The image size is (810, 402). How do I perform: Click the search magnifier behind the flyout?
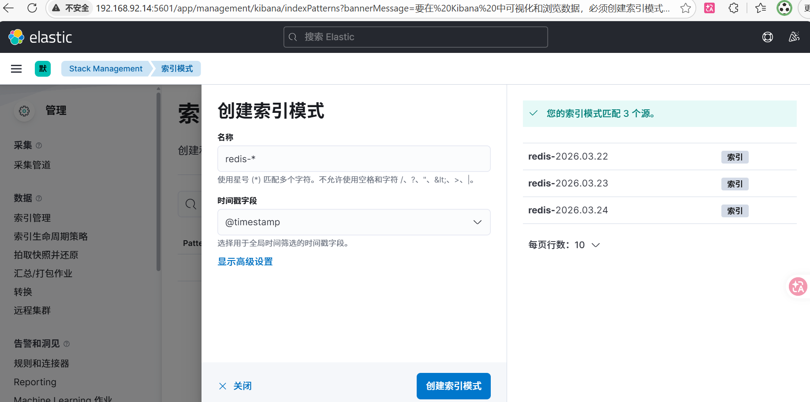pos(190,204)
